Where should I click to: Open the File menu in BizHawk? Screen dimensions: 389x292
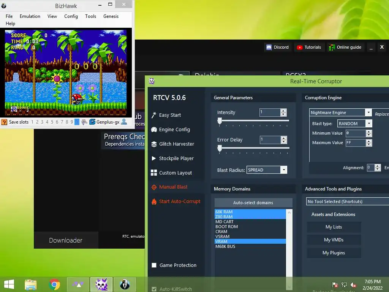coord(9,16)
